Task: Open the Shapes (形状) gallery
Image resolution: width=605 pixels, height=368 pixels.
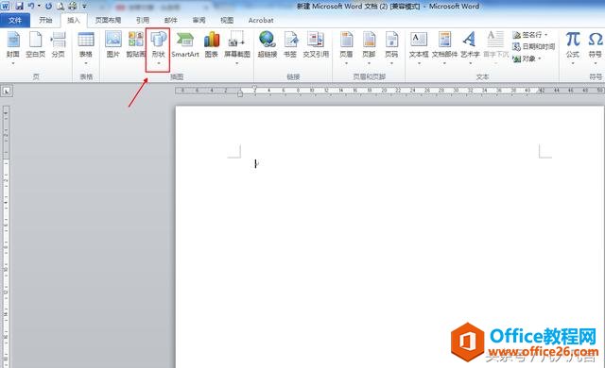Action: (x=158, y=49)
